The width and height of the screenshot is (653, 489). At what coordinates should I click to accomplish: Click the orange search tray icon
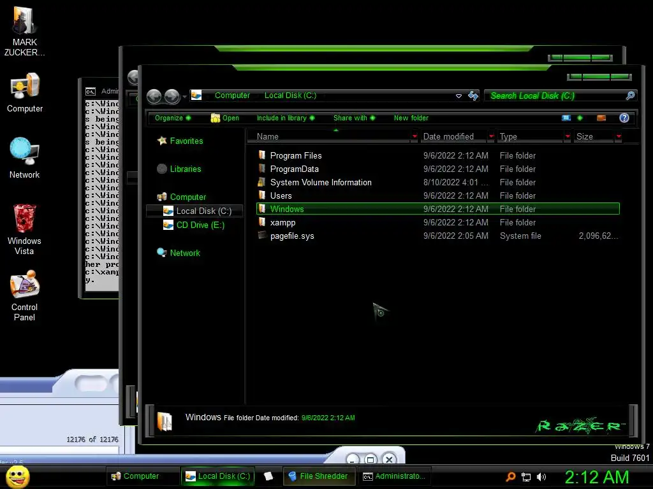pyautogui.click(x=511, y=477)
